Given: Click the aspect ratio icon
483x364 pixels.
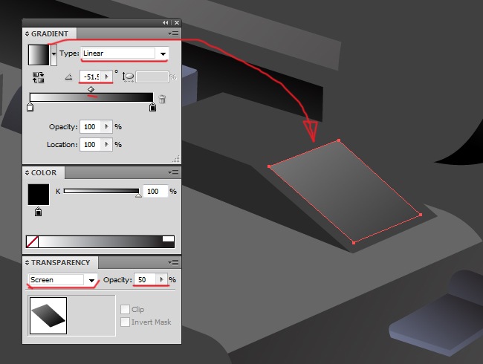Looking at the screenshot, I should click(128, 77).
